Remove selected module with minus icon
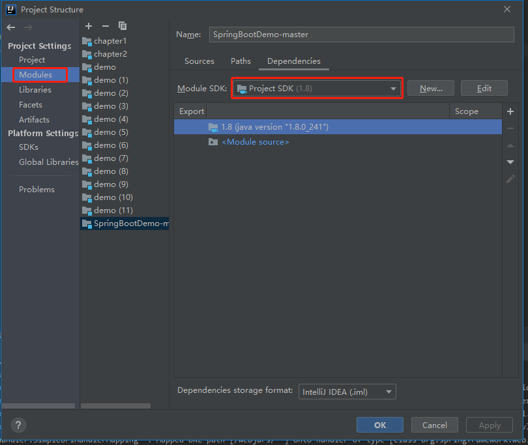528x445 pixels. click(106, 26)
